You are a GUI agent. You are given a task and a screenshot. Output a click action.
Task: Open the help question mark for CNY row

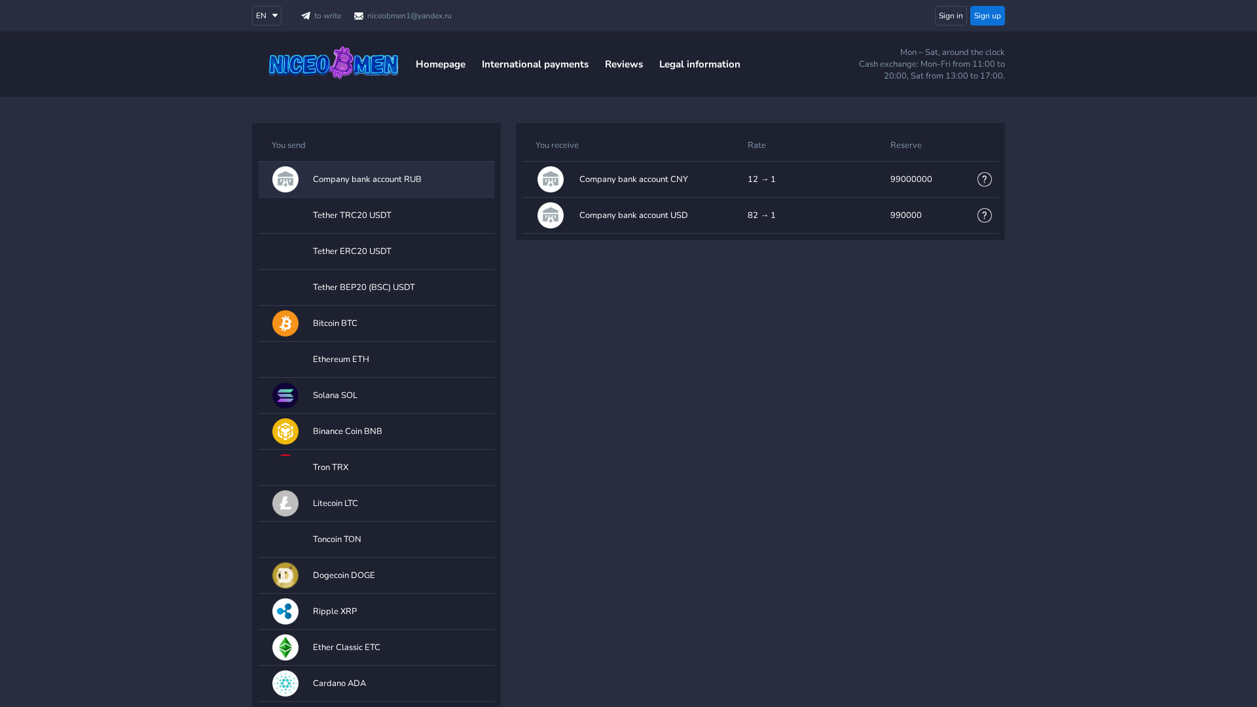985,179
